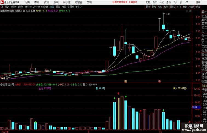Click the diamond icon at chart top-right
Viewport: 207px width, 133px height.
point(187,11)
